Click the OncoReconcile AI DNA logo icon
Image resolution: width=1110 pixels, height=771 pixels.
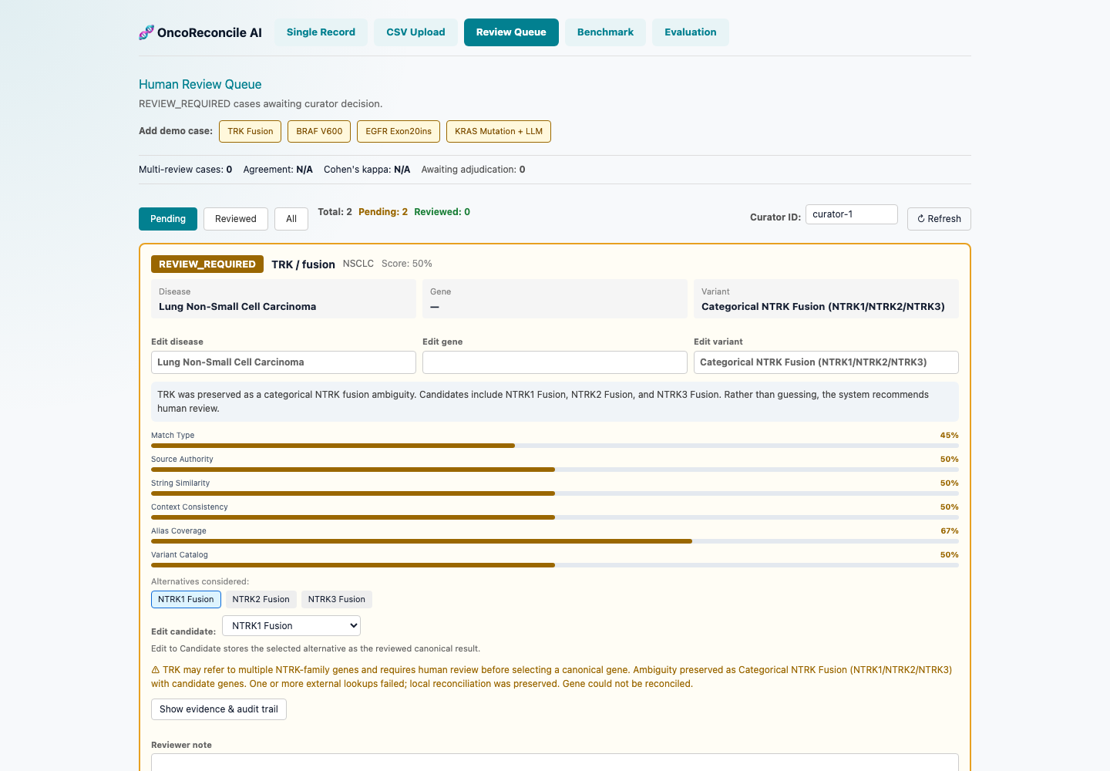click(x=146, y=32)
